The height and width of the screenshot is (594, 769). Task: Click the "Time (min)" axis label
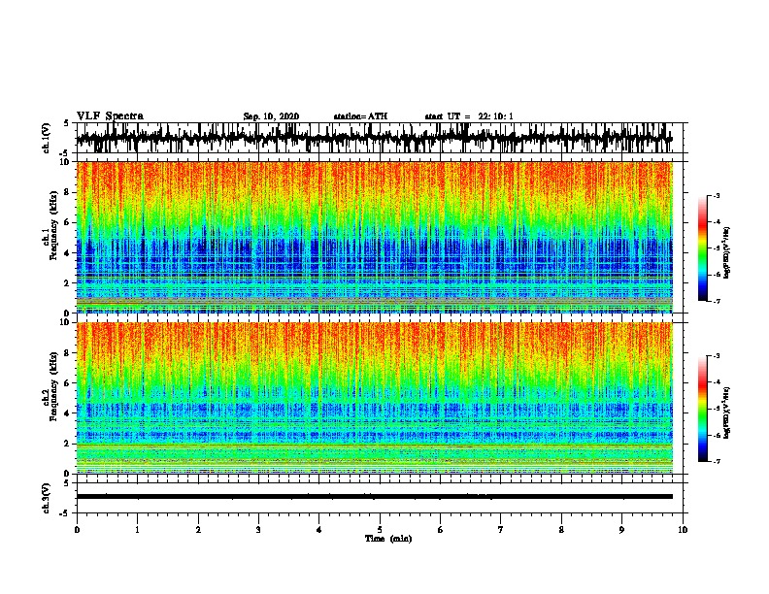pos(388,539)
